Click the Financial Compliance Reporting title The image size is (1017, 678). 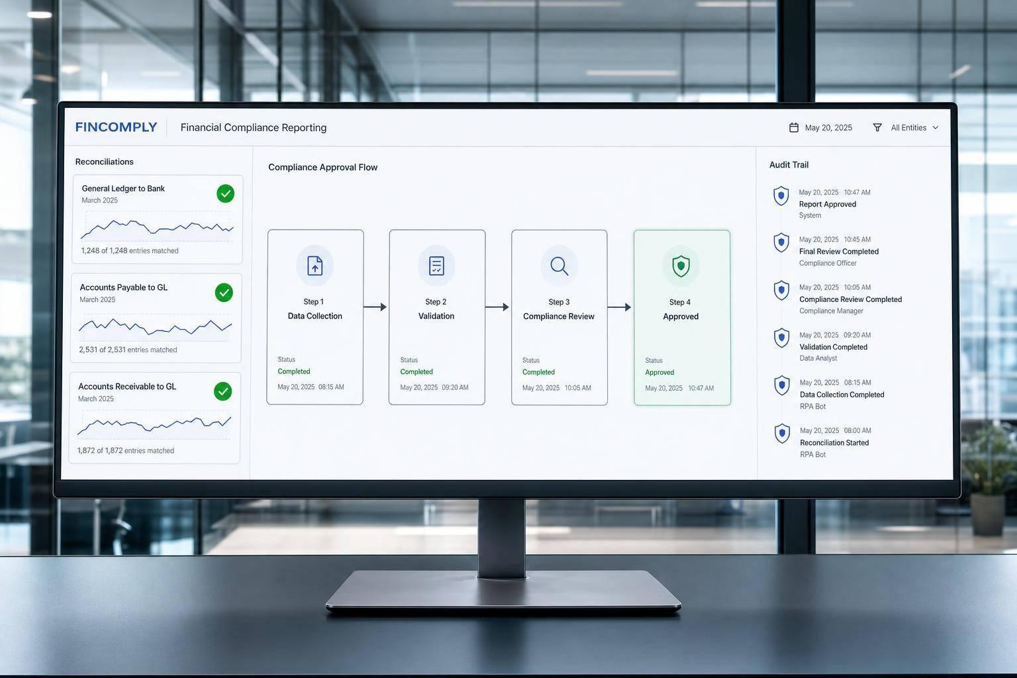coord(254,127)
